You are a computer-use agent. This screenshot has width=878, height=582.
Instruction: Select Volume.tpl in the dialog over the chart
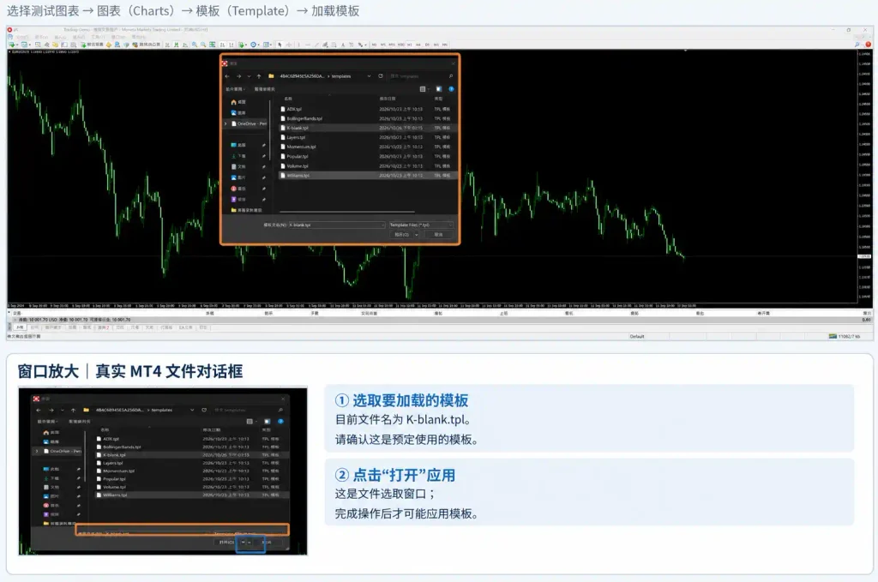point(368,166)
